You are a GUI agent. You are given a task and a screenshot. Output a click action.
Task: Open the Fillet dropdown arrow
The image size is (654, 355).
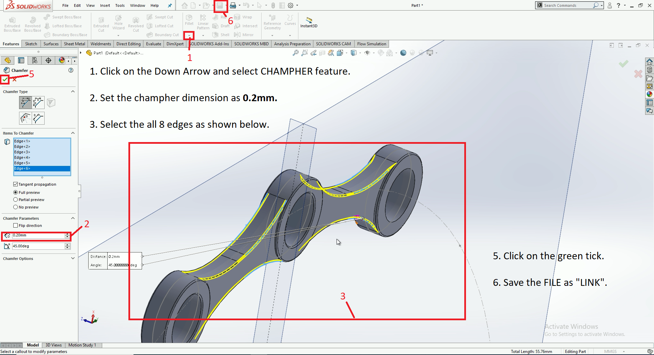189,35
